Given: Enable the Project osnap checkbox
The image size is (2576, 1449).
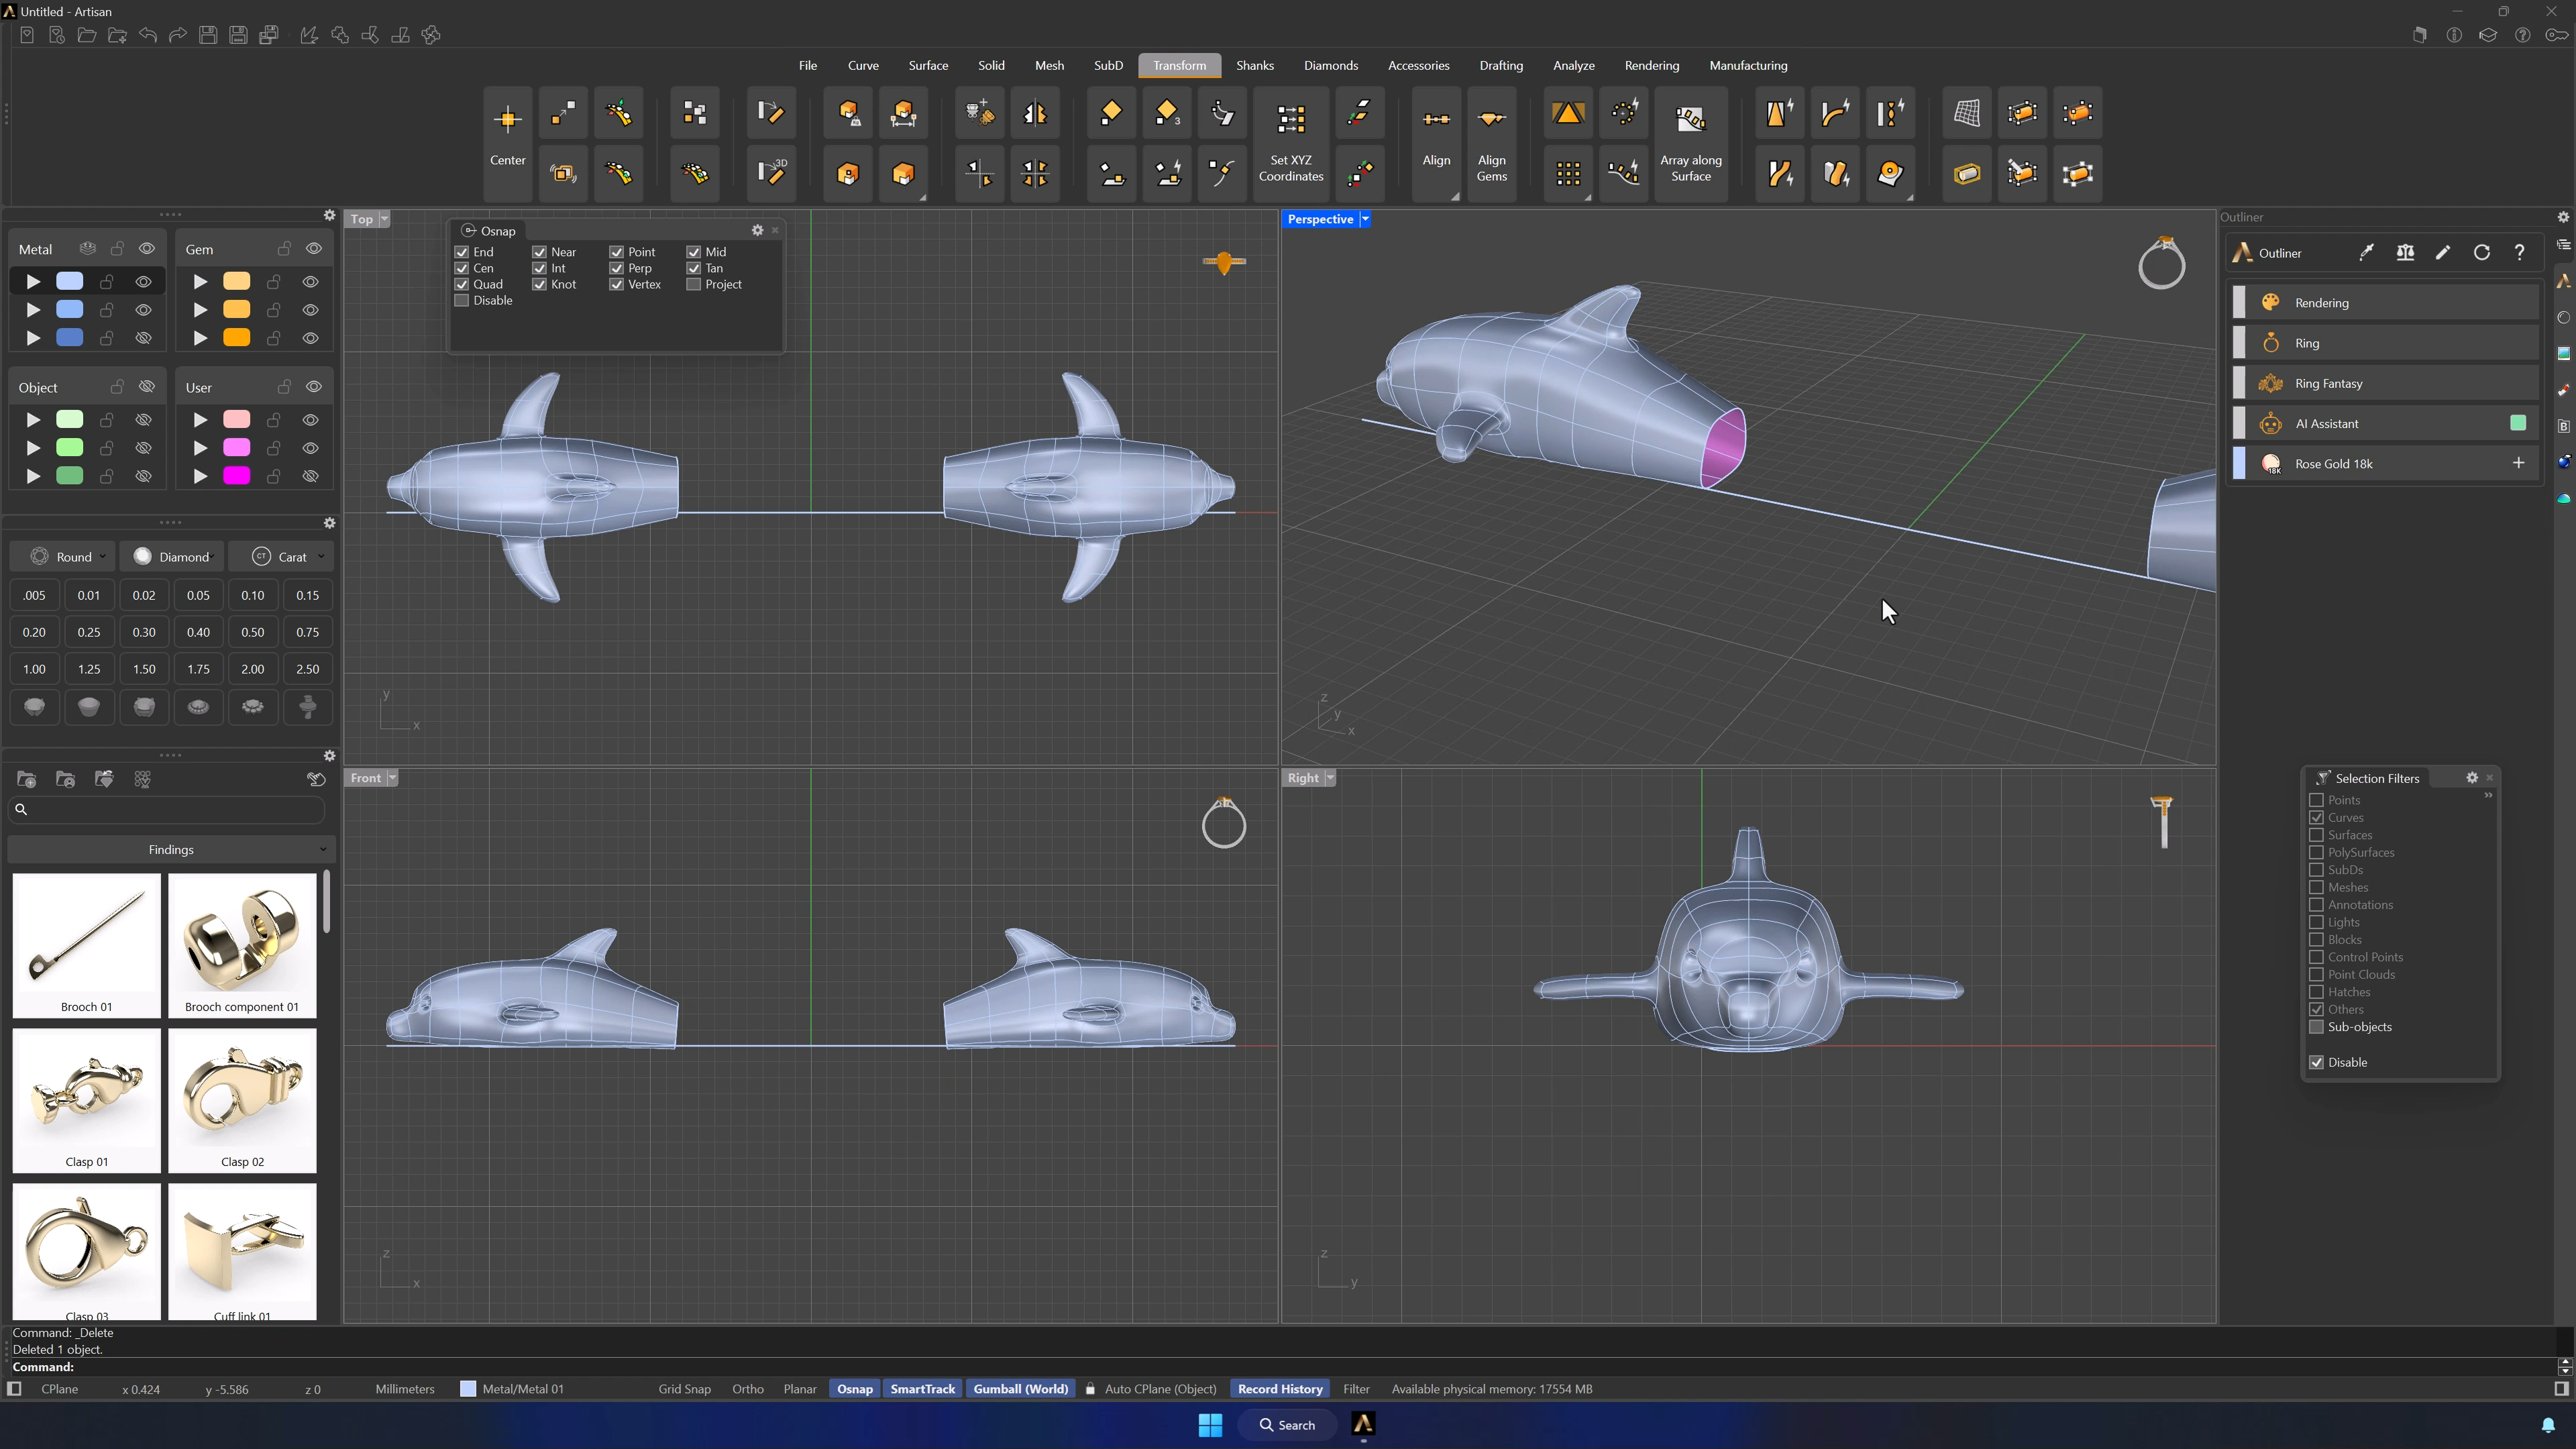Looking at the screenshot, I should [693, 284].
